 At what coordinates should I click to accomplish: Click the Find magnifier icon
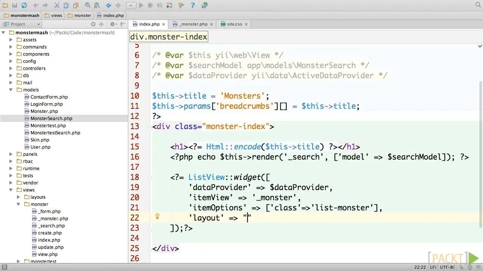click(88, 5)
